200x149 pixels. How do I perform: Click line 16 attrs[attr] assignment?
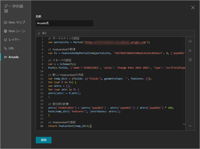click(64, 93)
